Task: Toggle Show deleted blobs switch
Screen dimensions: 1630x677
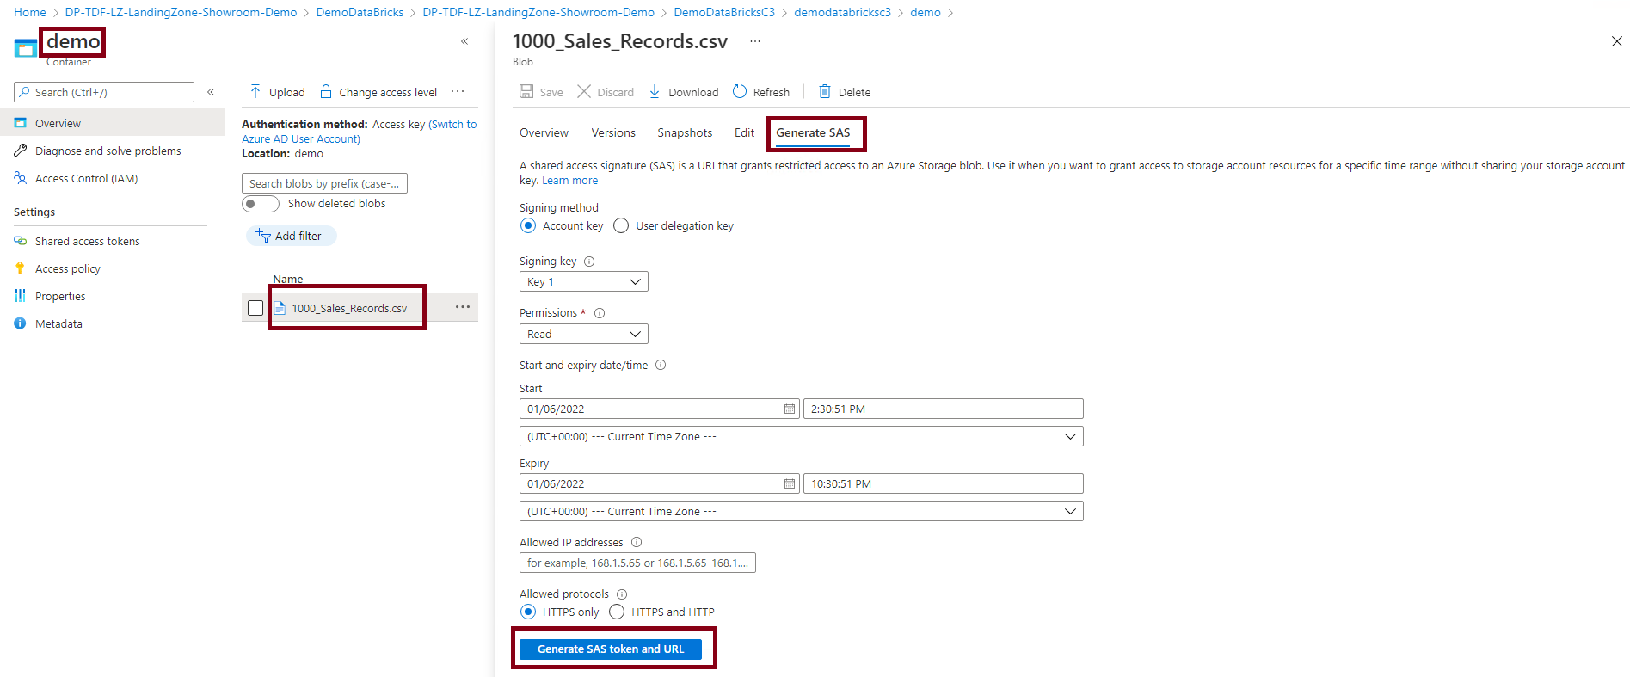Action: point(261,204)
